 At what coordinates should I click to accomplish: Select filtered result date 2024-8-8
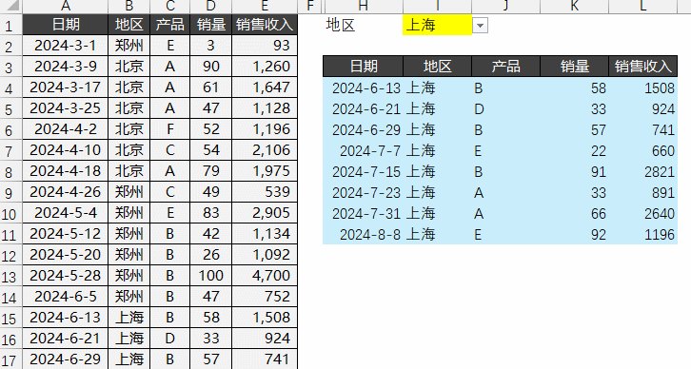[x=364, y=235]
